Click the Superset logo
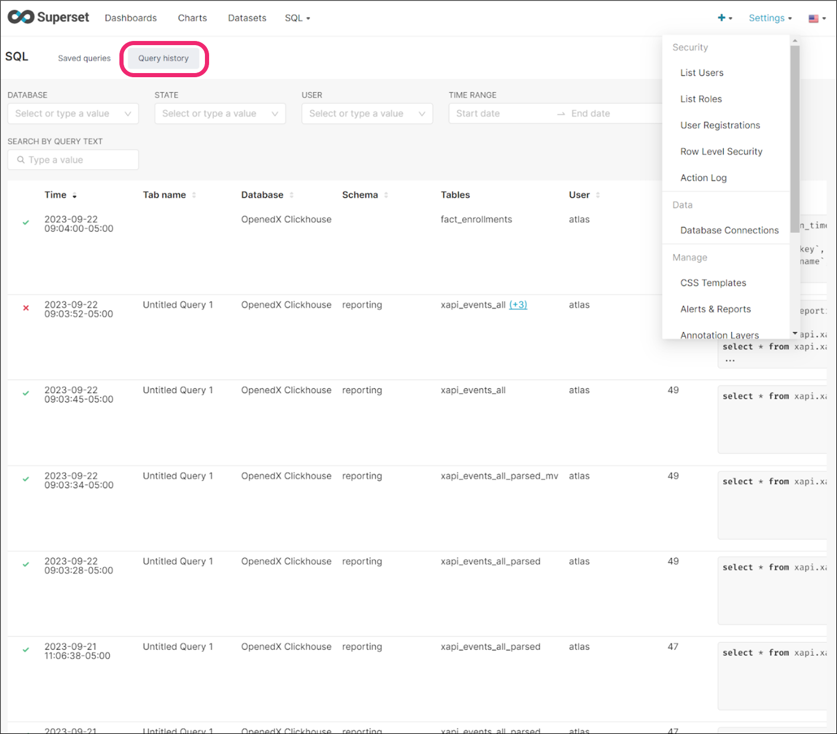This screenshot has height=734, width=837. point(48,17)
